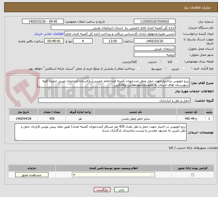Click the request creator field

point(120,34)
